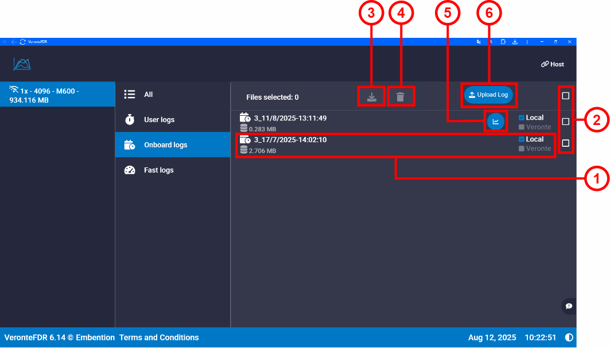Click the refresh icon in title bar
Screen dimensions: 610x348
tap(22, 42)
